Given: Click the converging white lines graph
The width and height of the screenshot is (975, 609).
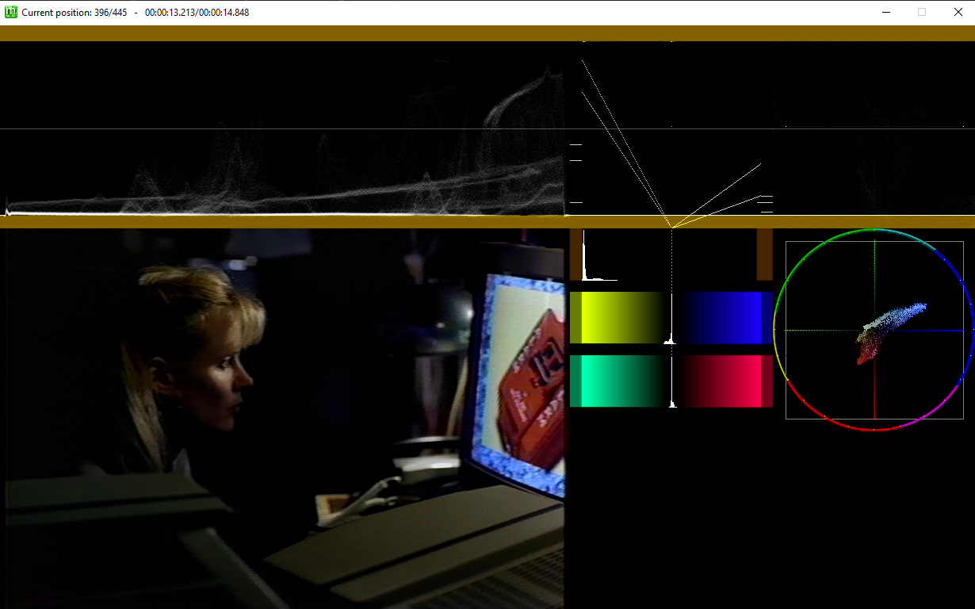Looking at the screenshot, I should (671, 143).
